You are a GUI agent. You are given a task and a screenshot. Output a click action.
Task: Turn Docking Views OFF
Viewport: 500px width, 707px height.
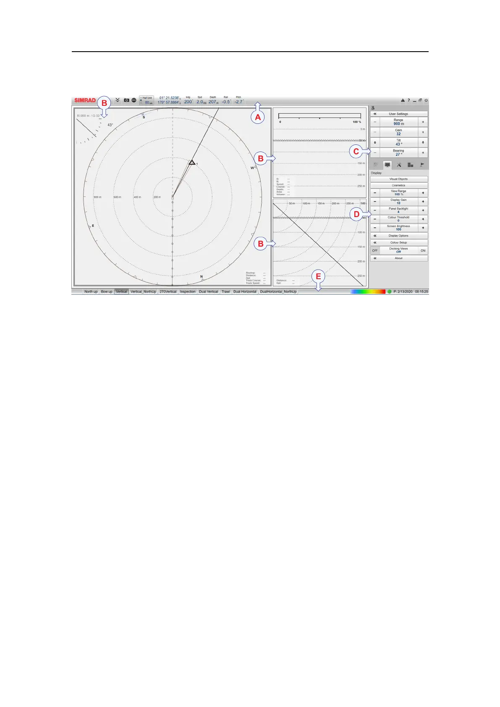point(375,250)
